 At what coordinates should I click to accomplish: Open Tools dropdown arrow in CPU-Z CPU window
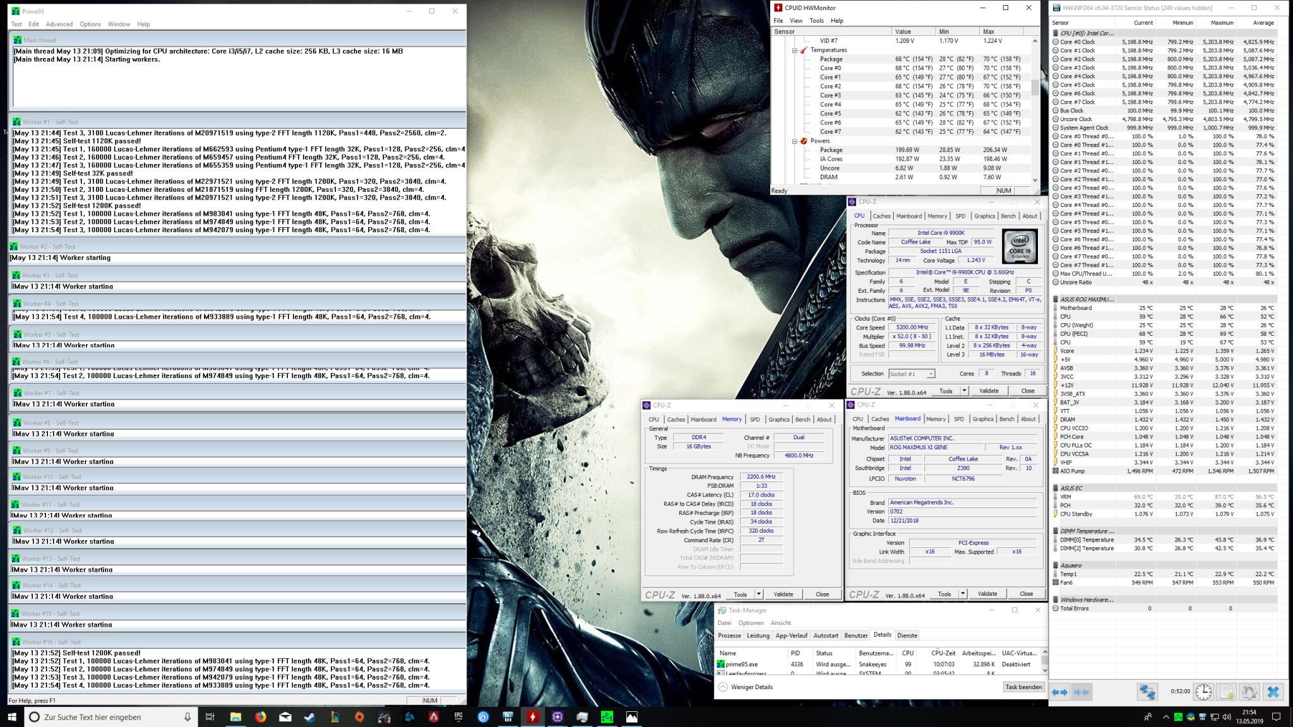pyautogui.click(x=964, y=391)
